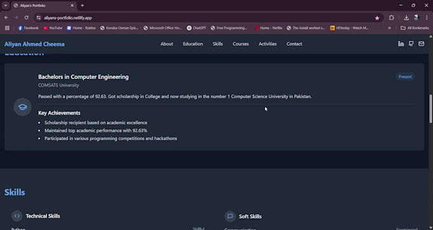Viewport: 433px width, 230px height.
Task: Click the Soft Skills chat bubble icon
Action: tap(230, 216)
